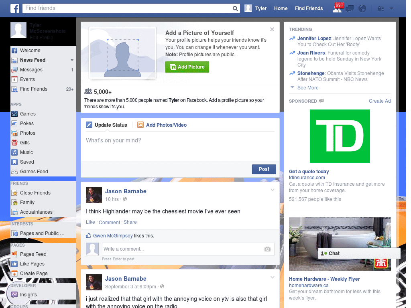411x308 pixels.
Task: Open Gifts in sidebar
Action: tap(43, 143)
